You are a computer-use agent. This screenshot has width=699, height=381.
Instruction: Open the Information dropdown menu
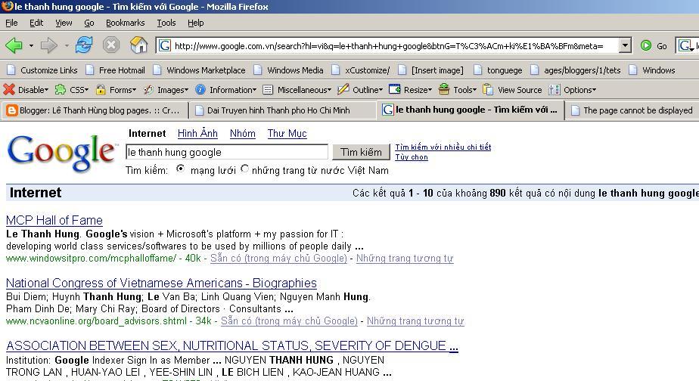pos(254,90)
